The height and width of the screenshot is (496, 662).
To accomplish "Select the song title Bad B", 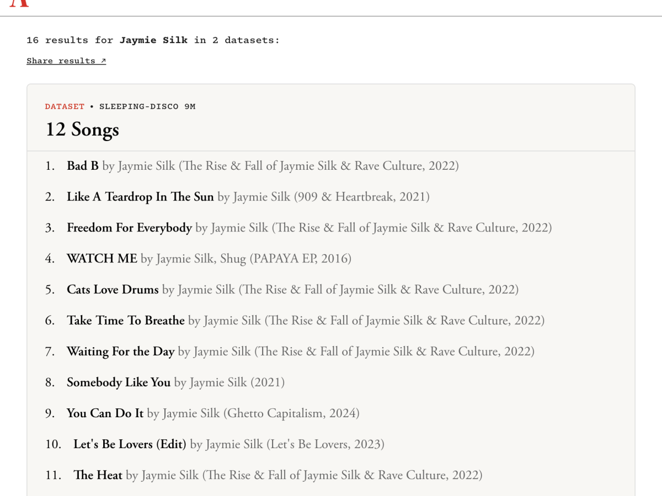I will [83, 166].
